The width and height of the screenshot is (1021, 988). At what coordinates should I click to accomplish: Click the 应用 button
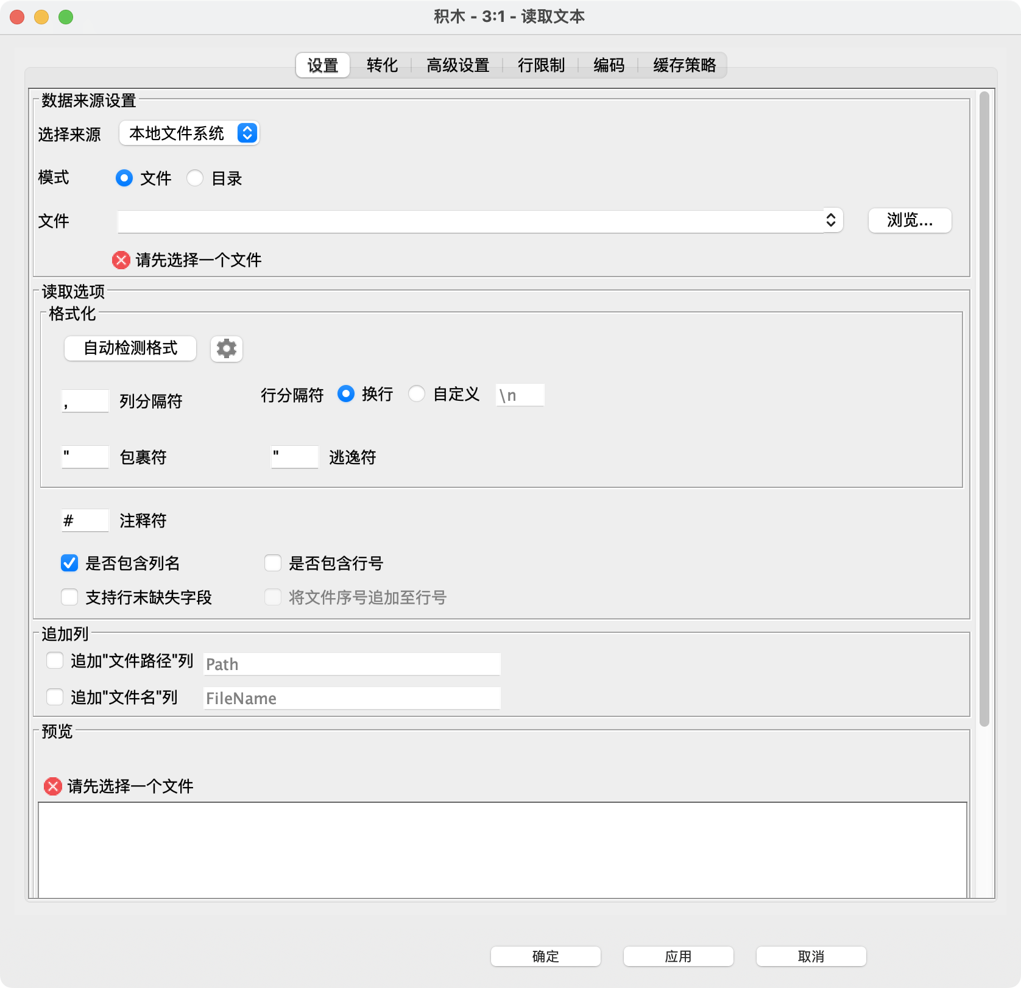678,956
